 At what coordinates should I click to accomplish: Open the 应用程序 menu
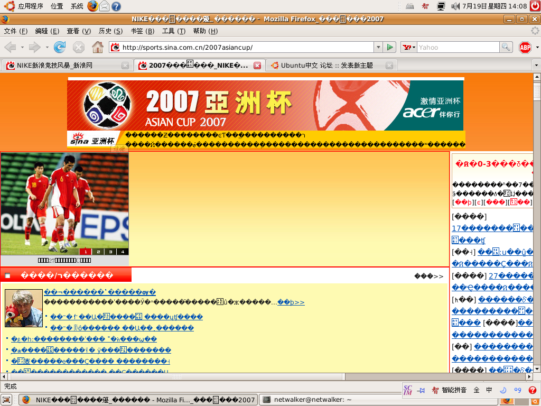[30, 6]
